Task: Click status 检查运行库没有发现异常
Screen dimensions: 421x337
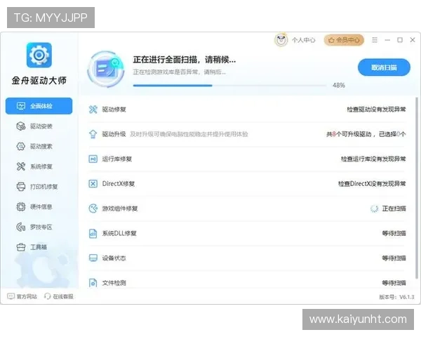Action: pos(373,159)
